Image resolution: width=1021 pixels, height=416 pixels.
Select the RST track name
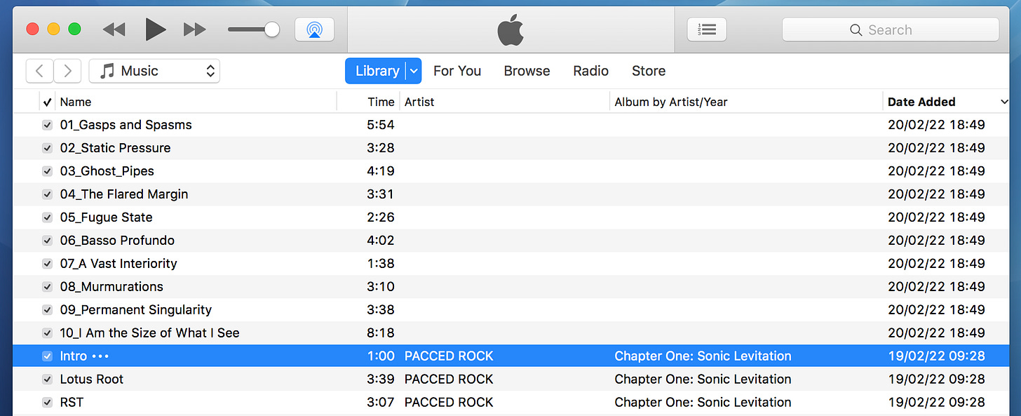72,403
